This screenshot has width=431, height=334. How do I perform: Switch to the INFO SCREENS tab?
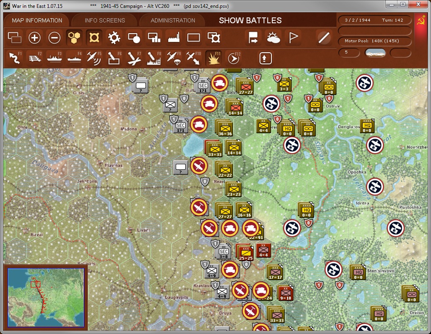(x=105, y=20)
